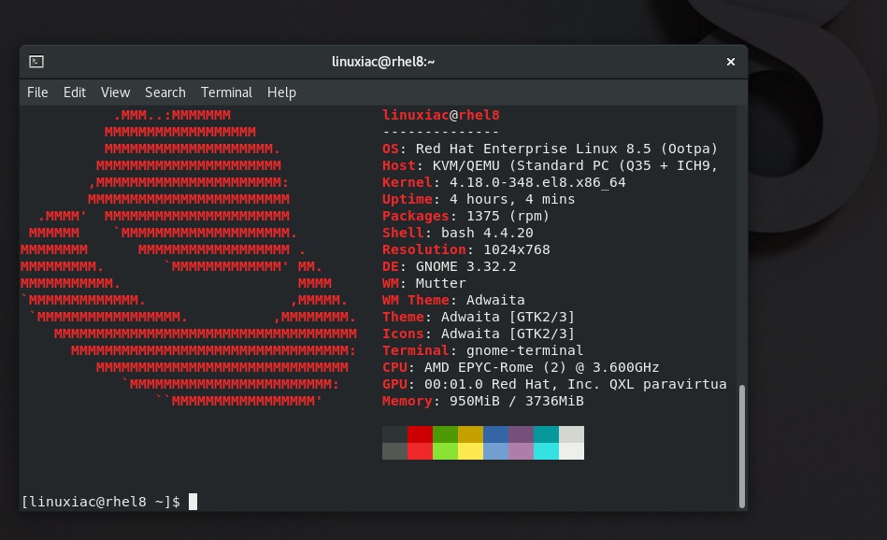Click the WM value Mutter
Screen dimensions: 887x540
click(440, 283)
